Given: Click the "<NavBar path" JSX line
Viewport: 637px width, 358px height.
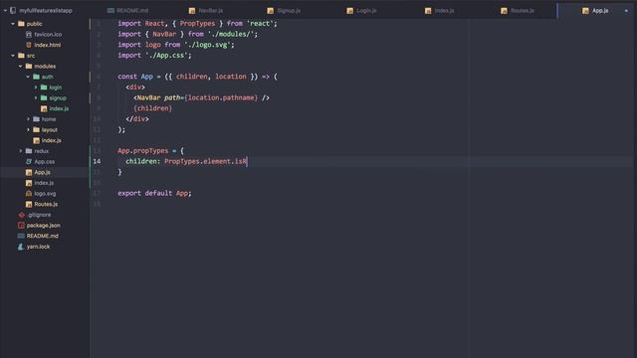Looking at the screenshot, I should coord(201,97).
